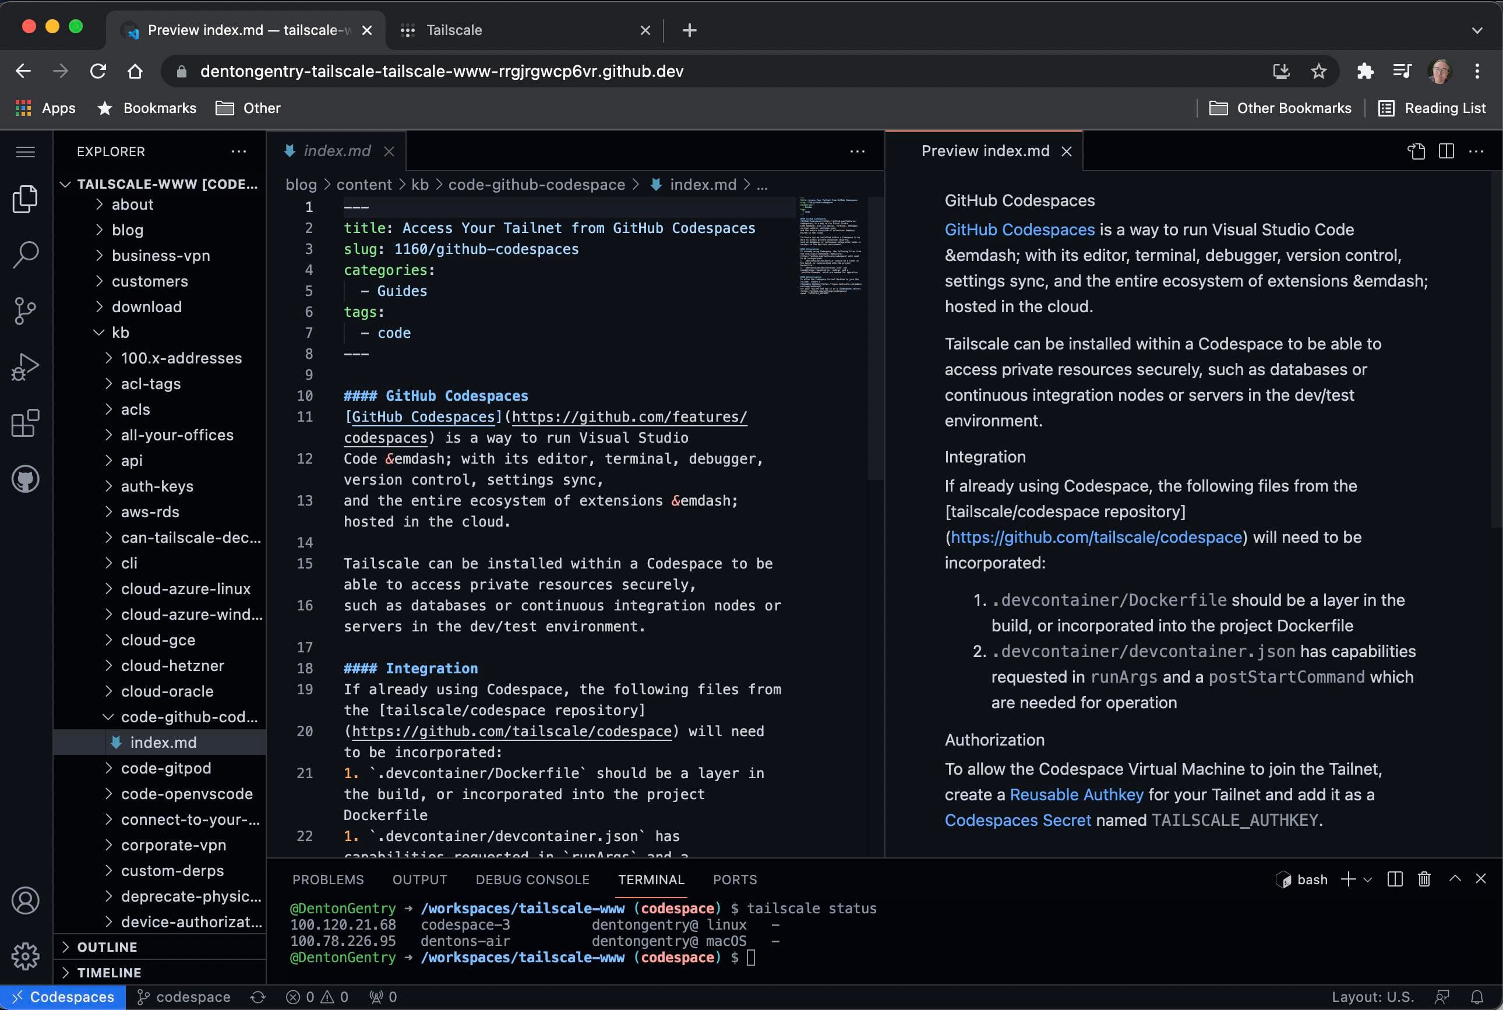Kill the bash terminal with the trash icon
The height and width of the screenshot is (1010, 1503).
click(x=1423, y=878)
